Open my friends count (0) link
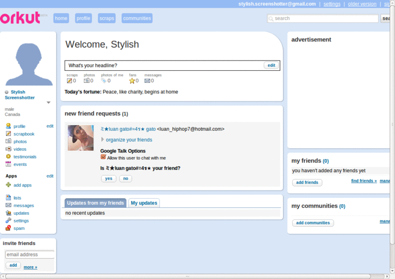 (326, 161)
